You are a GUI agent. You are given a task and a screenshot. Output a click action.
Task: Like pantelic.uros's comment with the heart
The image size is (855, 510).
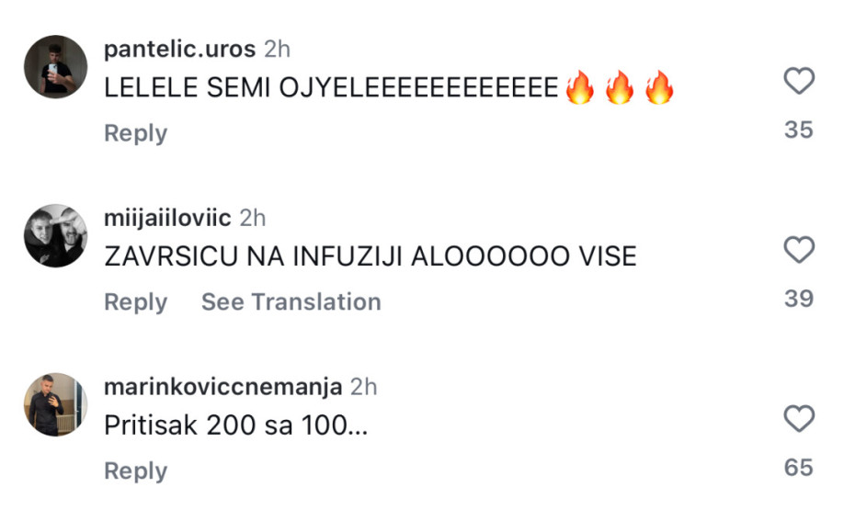click(x=799, y=82)
